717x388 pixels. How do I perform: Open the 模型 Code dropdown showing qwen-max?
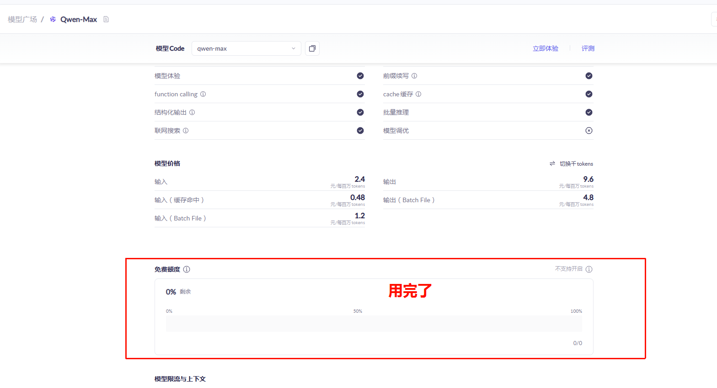click(x=246, y=48)
